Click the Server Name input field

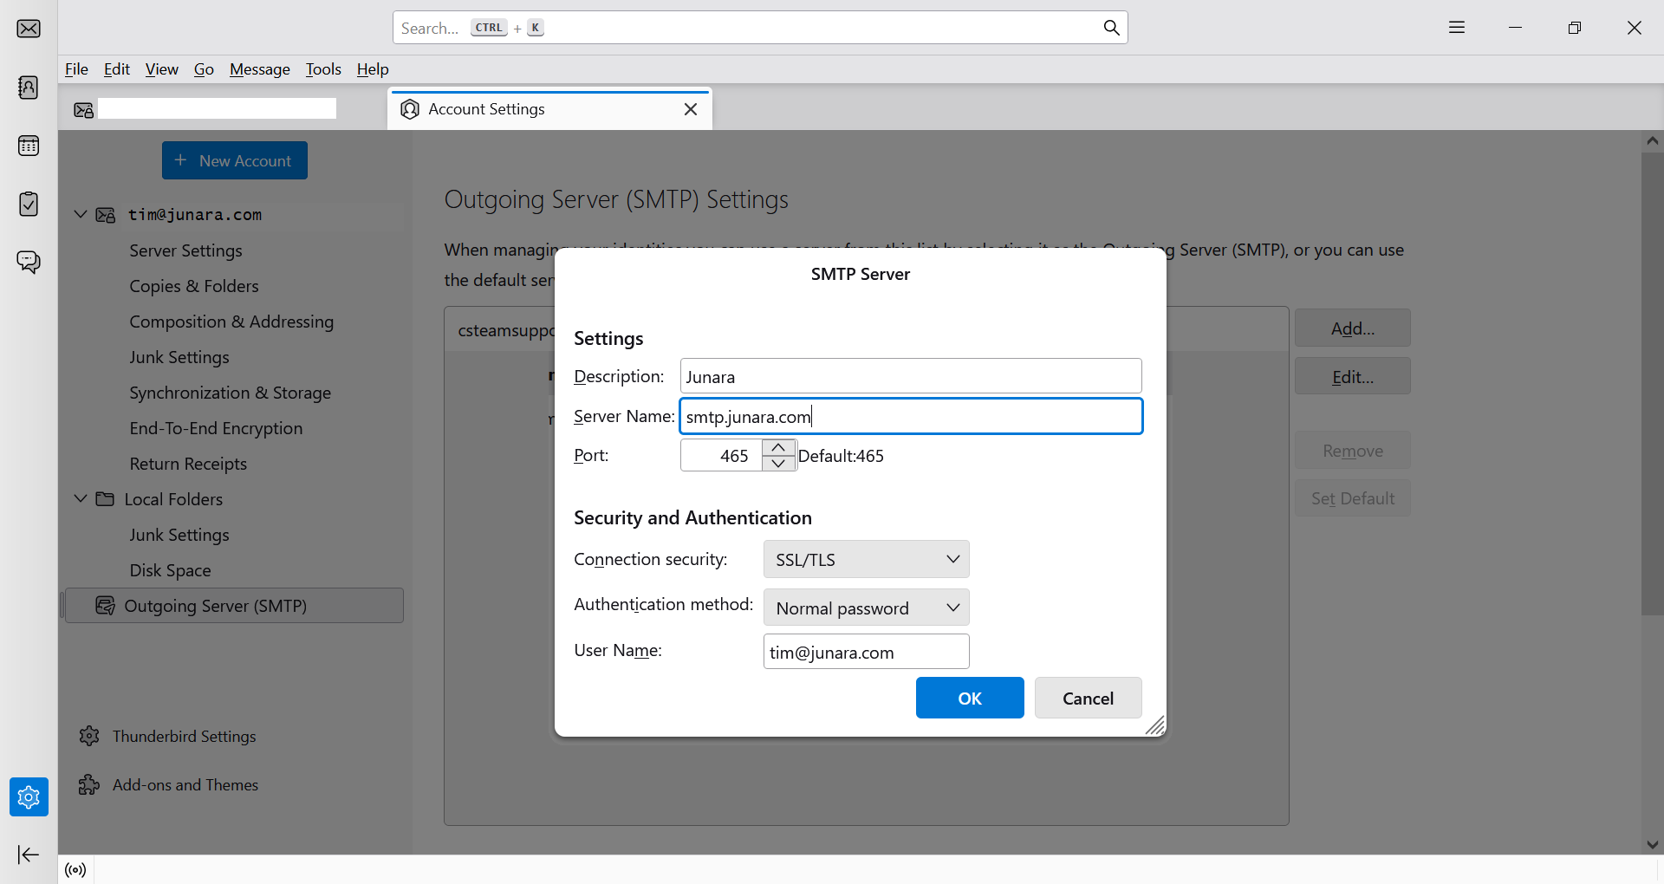911,416
